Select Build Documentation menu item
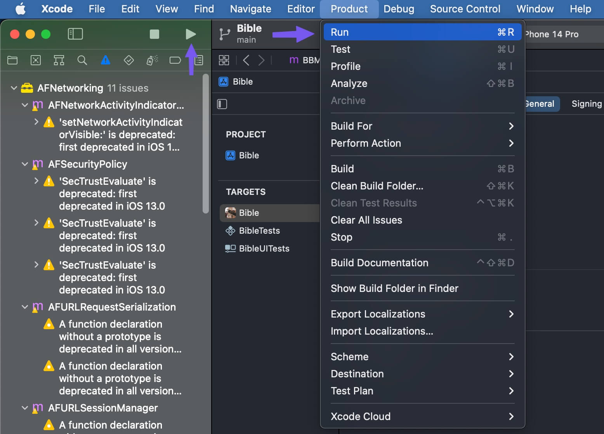604x434 pixels. [x=422, y=263]
